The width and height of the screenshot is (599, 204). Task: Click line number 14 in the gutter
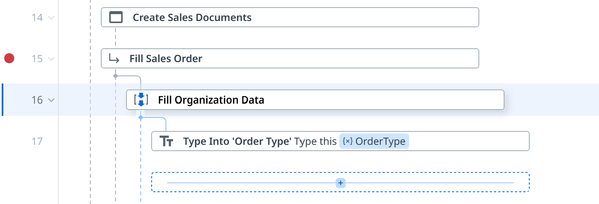click(37, 18)
